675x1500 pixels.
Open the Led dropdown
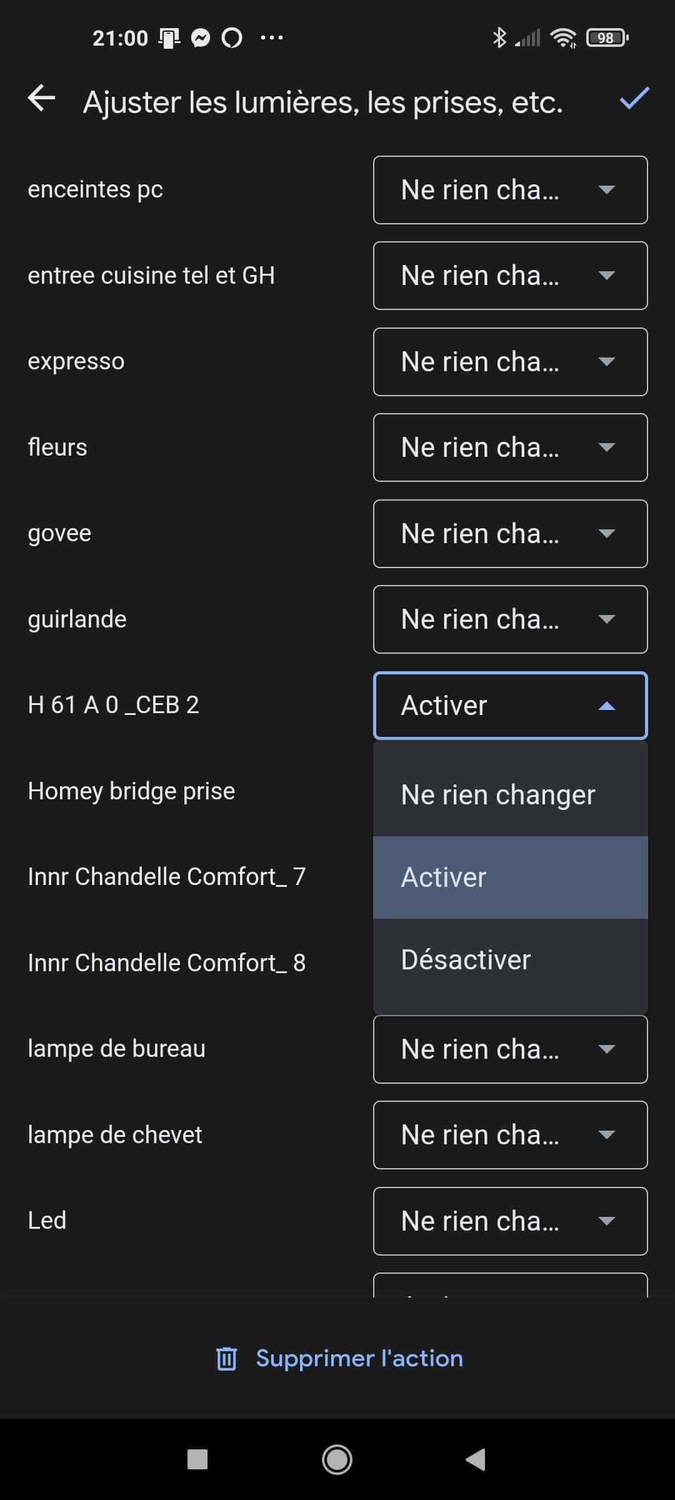coord(511,1221)
